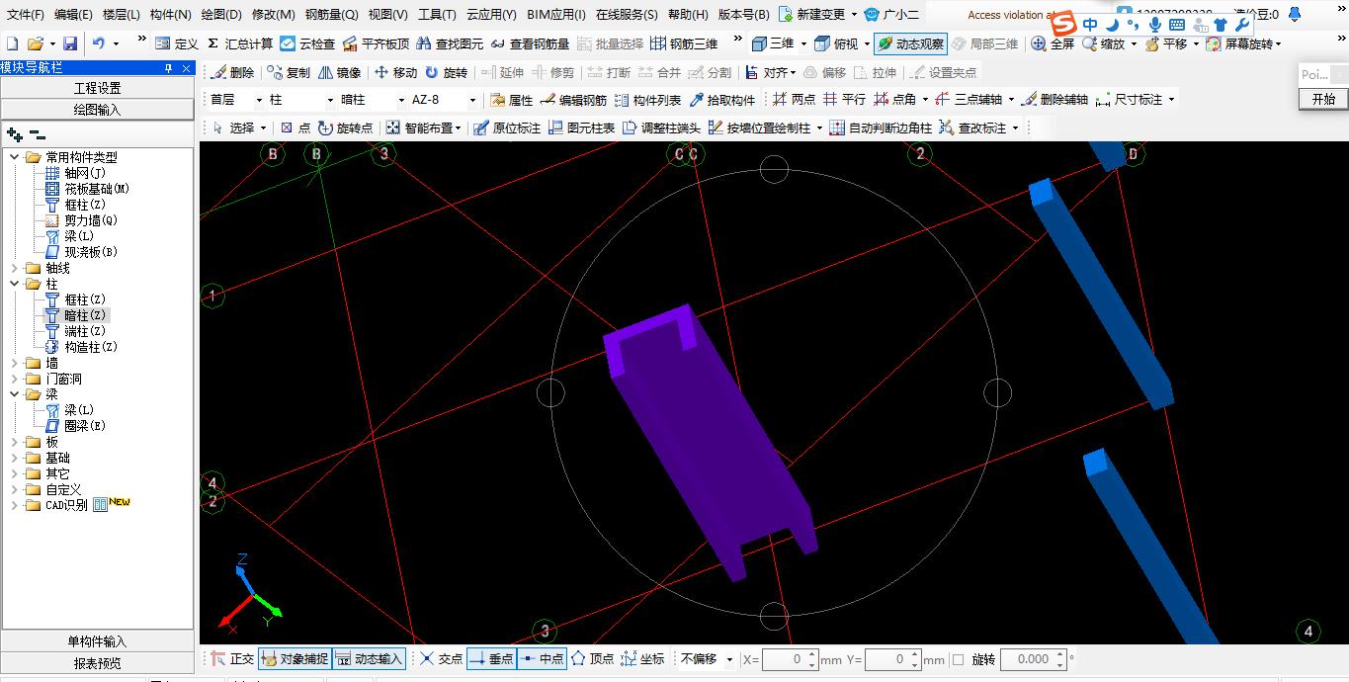Toggle 动态观察 dynamic orbit mode

[910, 43]
